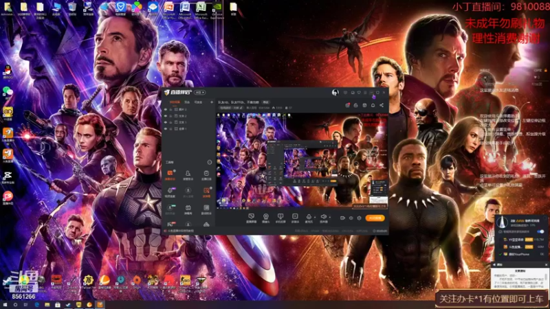Select the YourPhone row in accelerator popup
Image resolution: width=550 pixels, height=309 pixels.
click(522, 254)
